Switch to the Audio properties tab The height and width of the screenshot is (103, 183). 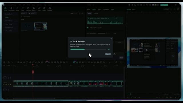click(x=94, y=9)
